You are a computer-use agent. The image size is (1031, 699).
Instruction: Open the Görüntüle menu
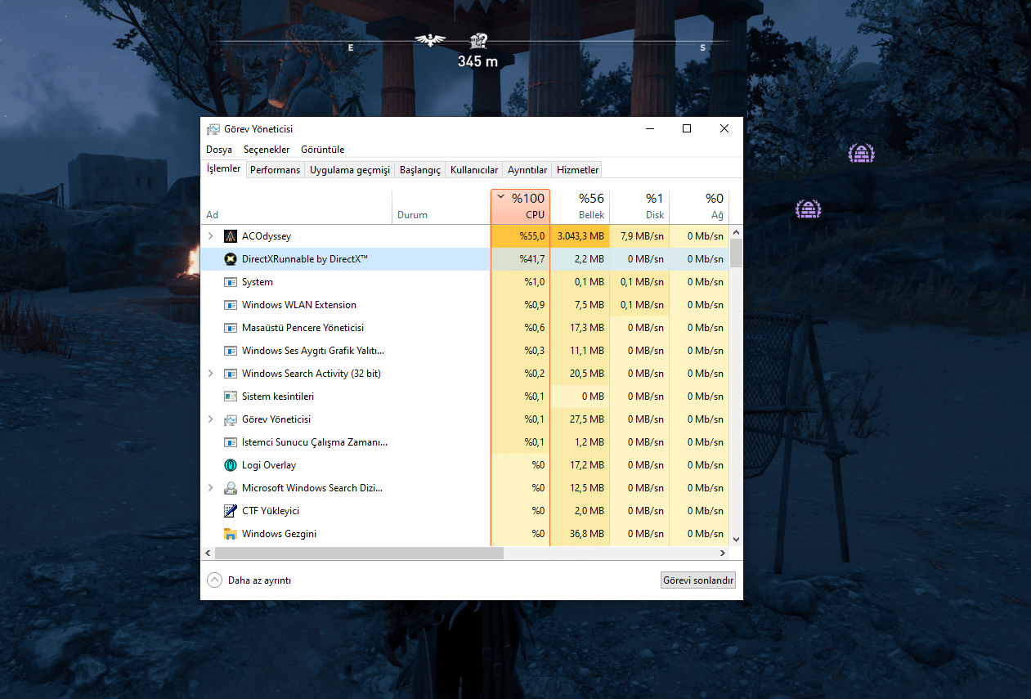click(323, 150)
